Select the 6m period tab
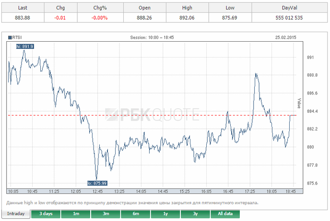Image resolution: width=330 pixels, height=221 pixels. (136, 213)
